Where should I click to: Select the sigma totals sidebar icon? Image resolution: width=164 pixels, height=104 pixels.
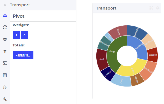tap(5, 63)
